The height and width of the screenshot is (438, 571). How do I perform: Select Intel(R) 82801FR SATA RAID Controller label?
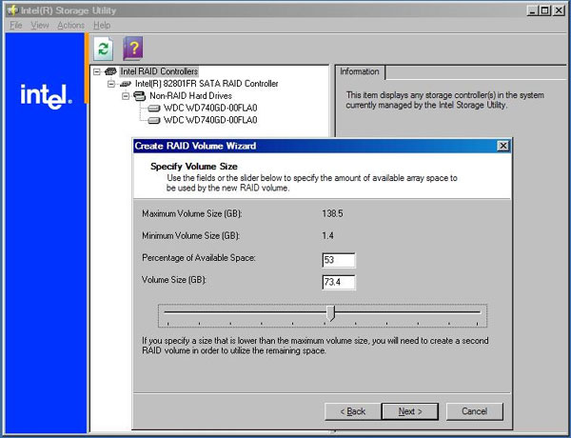(207, 84)
